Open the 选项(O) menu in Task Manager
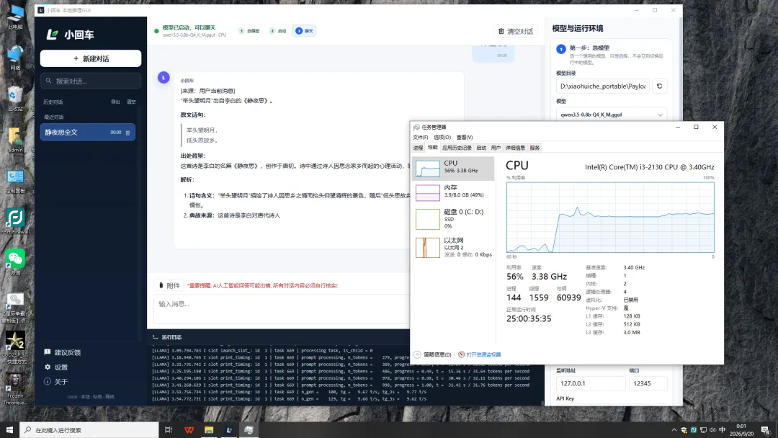The height and width of the screenshot is (438, 778). pyautogui.click(x=442, y=138)
